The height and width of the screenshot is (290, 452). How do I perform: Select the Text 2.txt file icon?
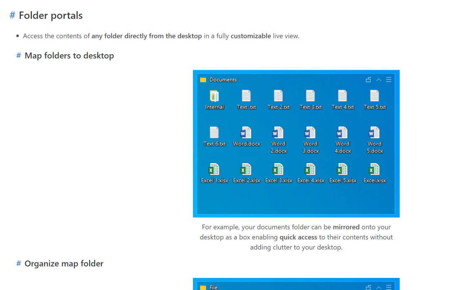[x=278, y=96]
